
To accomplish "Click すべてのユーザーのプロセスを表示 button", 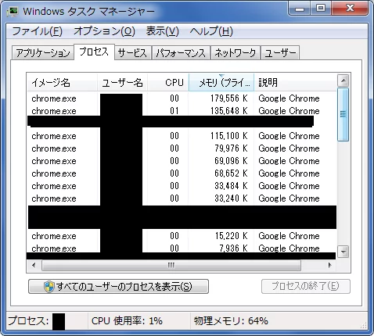I will click(x=118, y=287).
